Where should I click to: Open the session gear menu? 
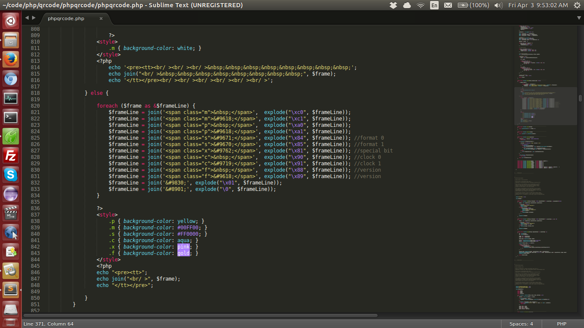[578, 5]
